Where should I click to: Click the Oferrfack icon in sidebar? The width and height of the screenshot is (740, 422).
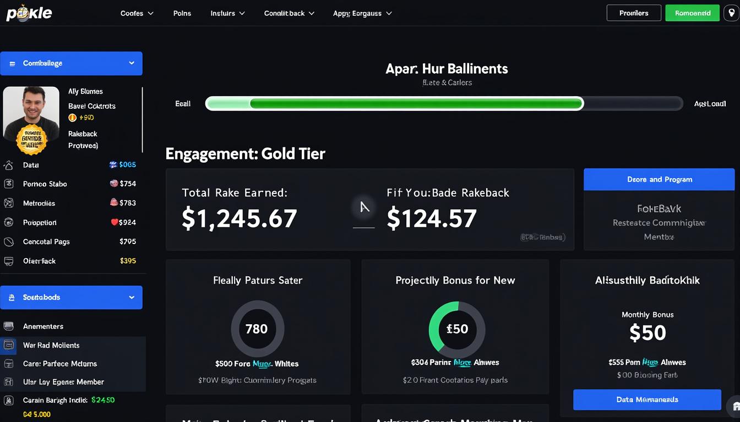coord(9,260)
